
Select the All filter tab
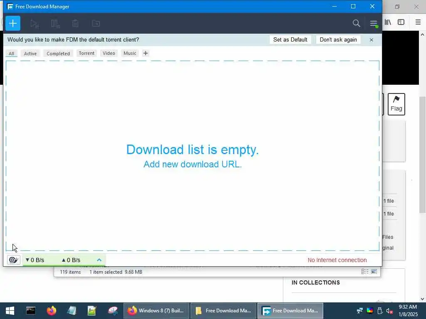click(x=11, y=54)
